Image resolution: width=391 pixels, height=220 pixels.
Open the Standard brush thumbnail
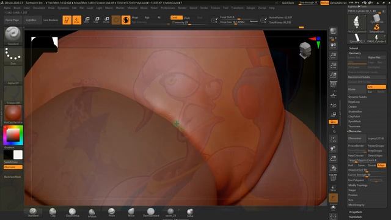coord(13,35)
